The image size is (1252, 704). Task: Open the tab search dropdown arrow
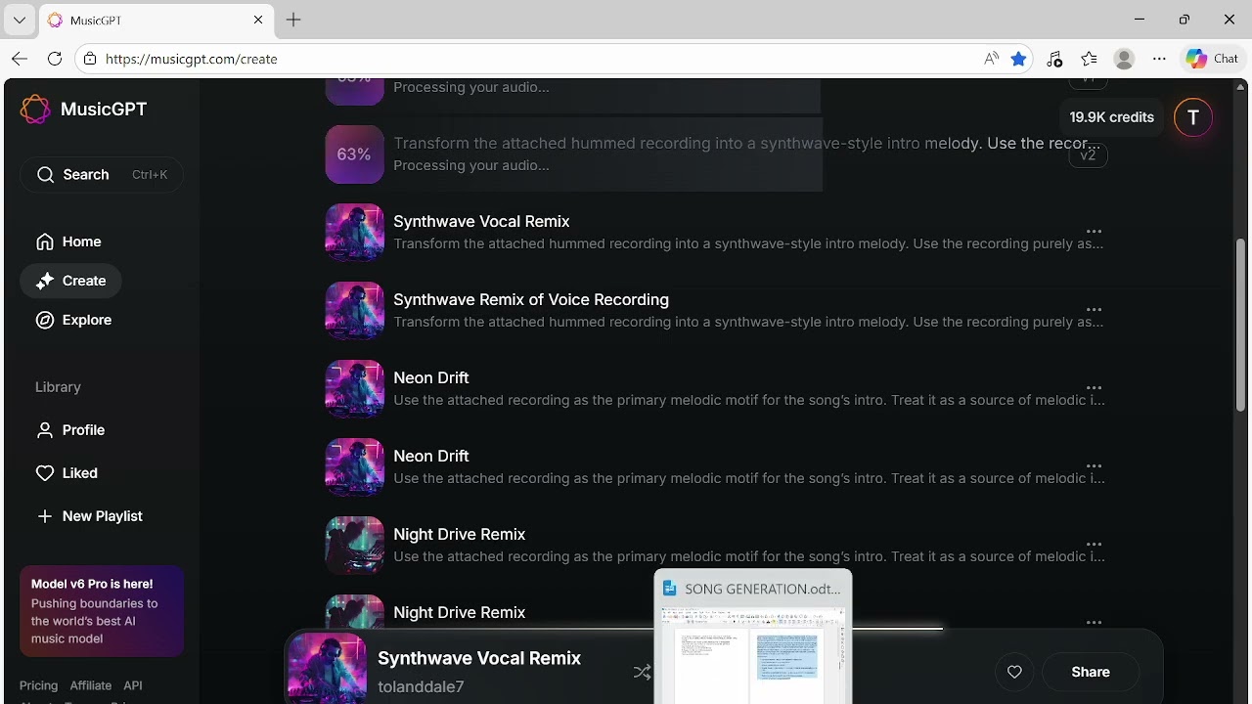tap(19, 20)
